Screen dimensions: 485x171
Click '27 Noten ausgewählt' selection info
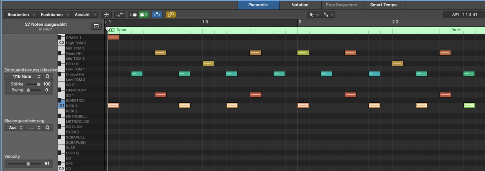[45, 24]
